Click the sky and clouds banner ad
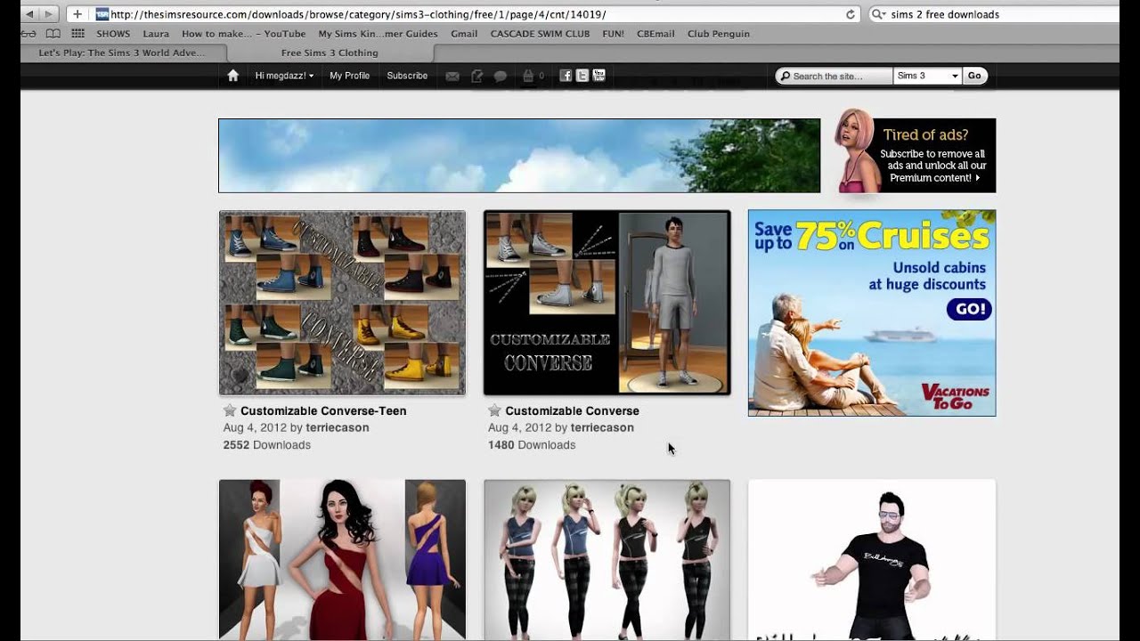 click(x=519, y=155)
